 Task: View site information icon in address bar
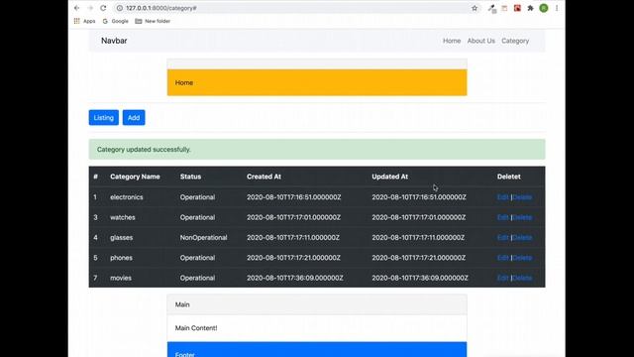119,8
